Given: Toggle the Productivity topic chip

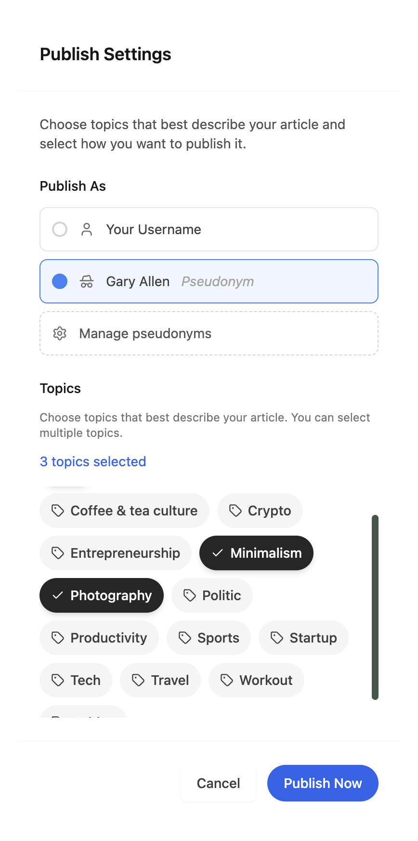Looking at the screenshot, I should point(99,638).
